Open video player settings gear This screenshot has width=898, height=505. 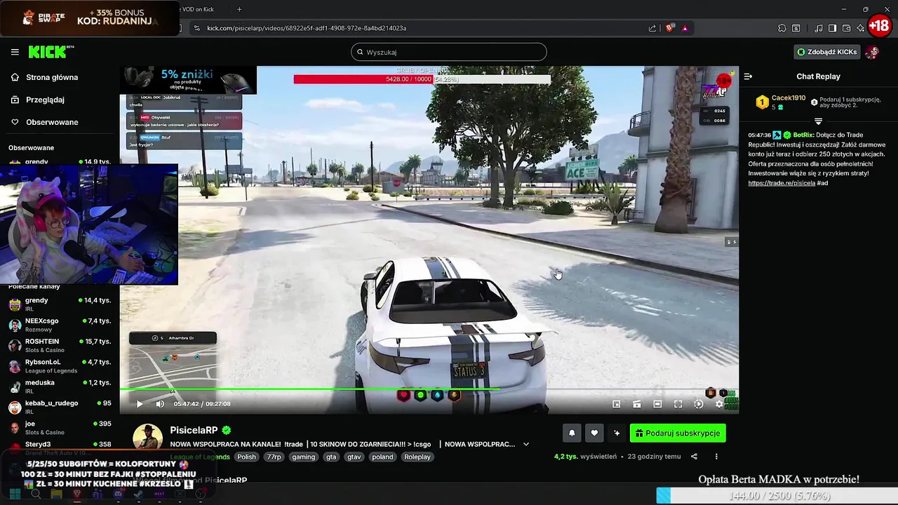click(718, 404)
